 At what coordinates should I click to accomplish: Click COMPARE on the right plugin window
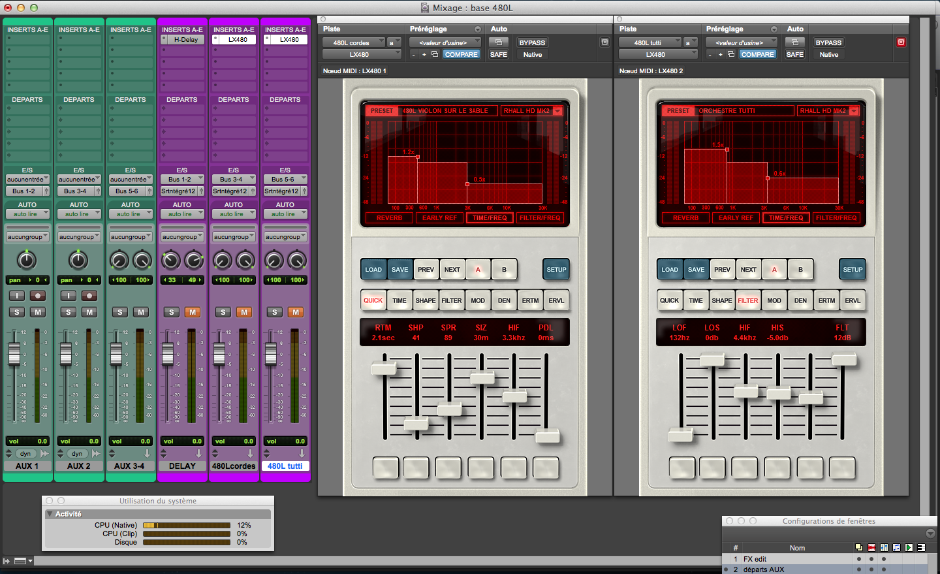click(758, 54)
